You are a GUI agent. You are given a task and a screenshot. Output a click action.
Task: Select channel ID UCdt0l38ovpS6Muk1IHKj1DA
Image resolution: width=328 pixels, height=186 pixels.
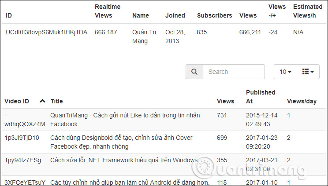point(46,33)
